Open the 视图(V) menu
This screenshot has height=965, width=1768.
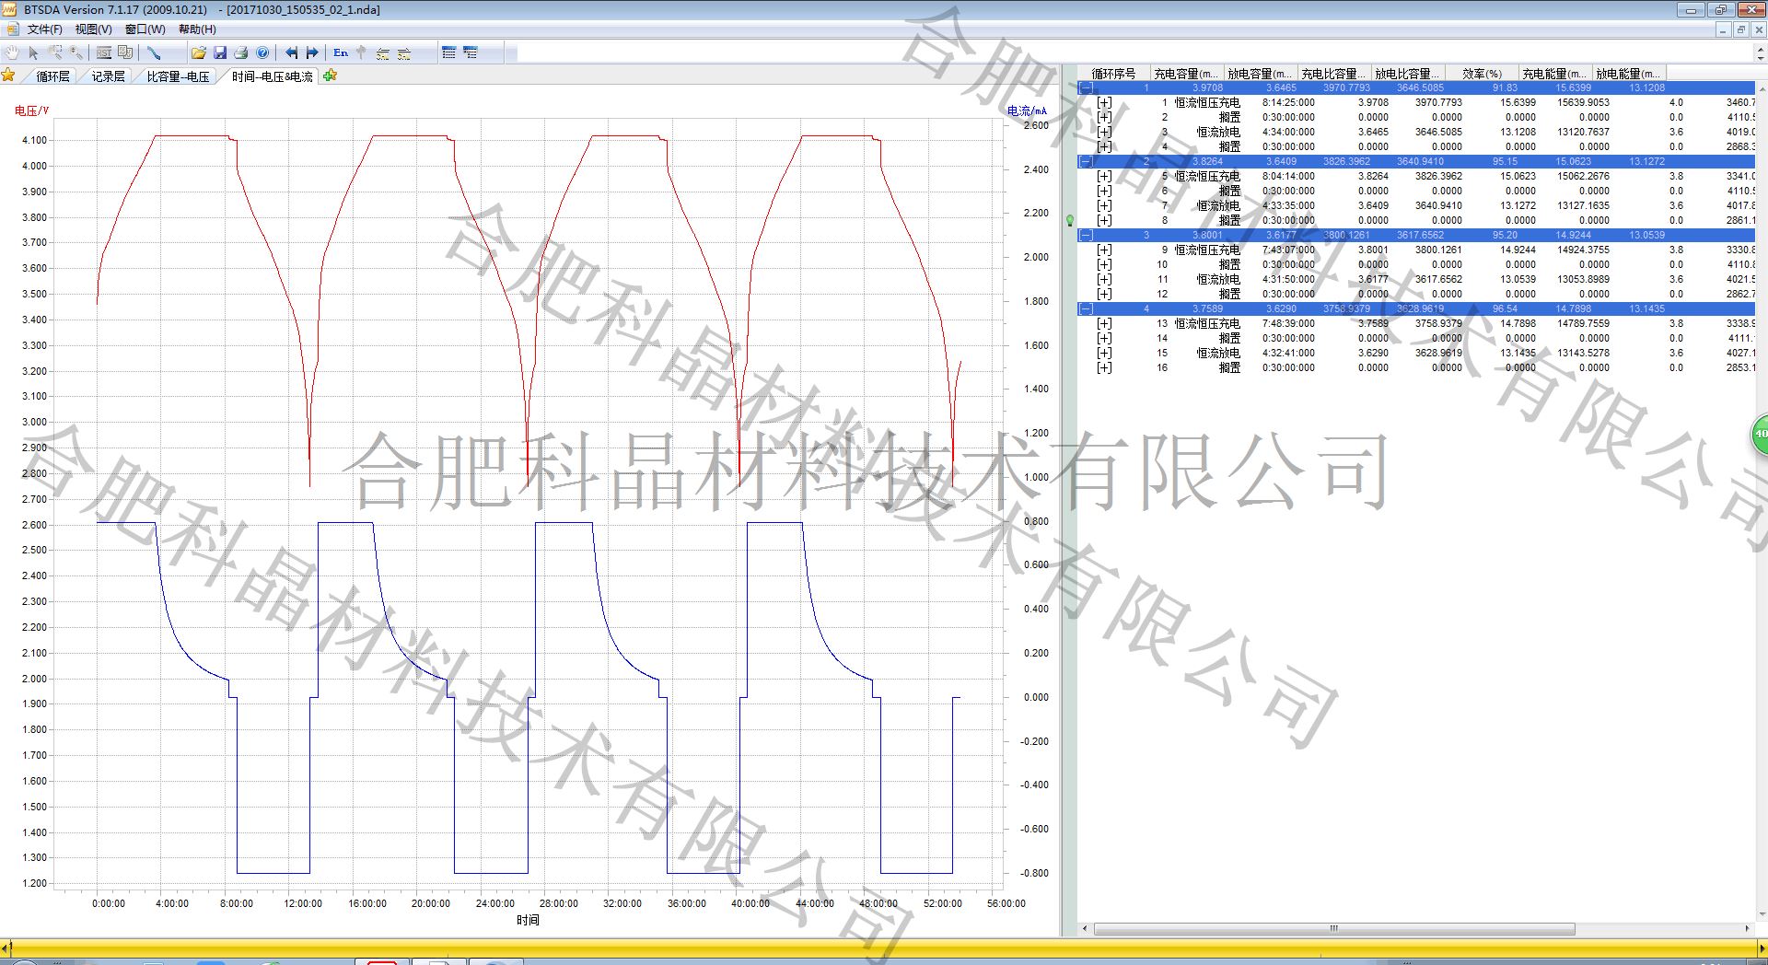(x=93, y=29)
